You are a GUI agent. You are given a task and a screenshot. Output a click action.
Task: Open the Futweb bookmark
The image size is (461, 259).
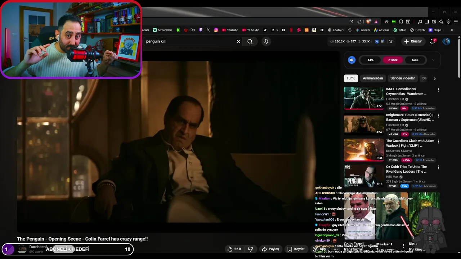[417, 30]
